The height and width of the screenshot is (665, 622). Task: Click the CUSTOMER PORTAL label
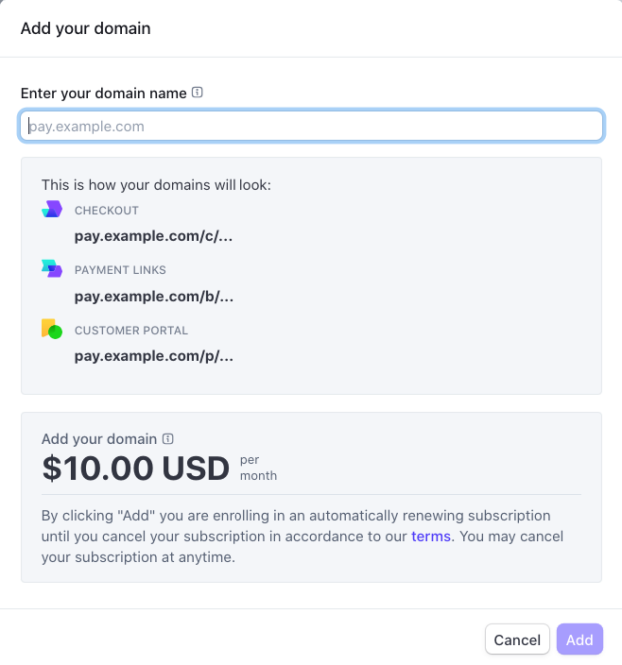pos(131,331)
